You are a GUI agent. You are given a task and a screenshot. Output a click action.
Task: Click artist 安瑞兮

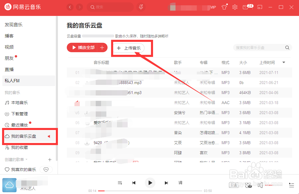click(x=180, y=113)
